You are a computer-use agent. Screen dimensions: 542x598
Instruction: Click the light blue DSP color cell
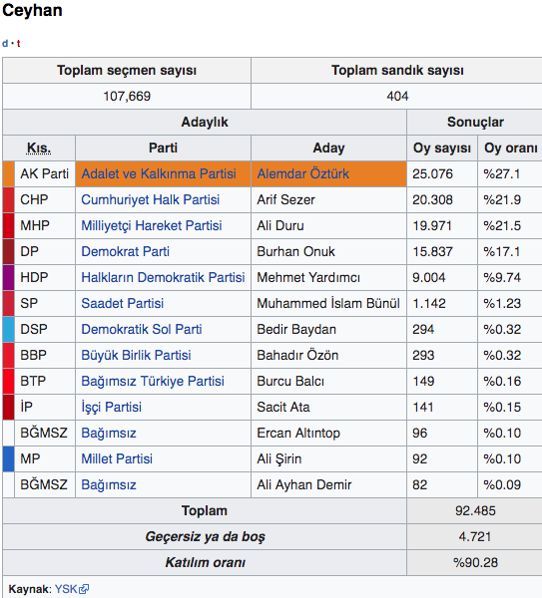[x=8, y=330]
